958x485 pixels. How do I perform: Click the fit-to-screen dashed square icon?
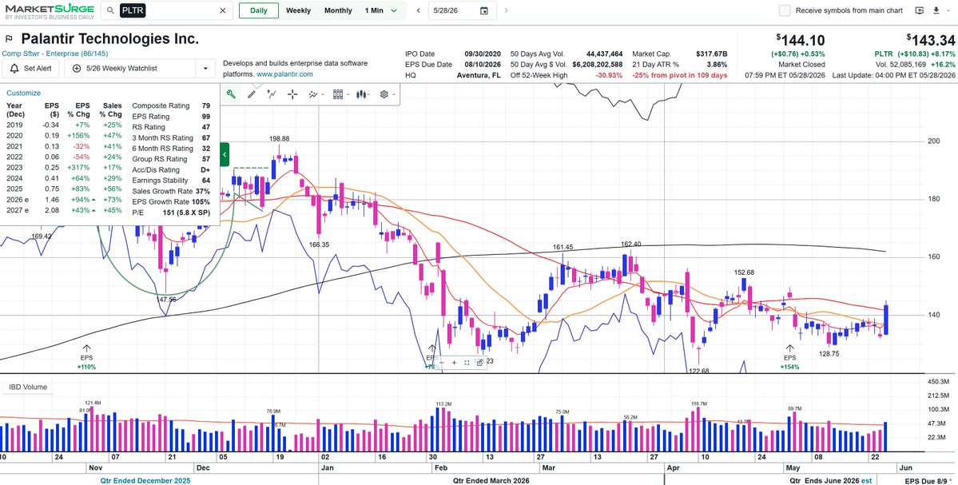(467, 363)
